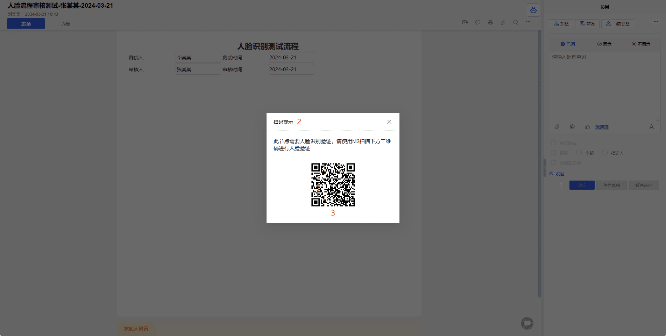Click the form's vertical scrollbar
666x336 pixels.
540,163
